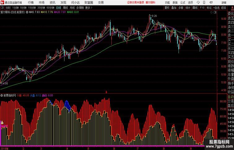Switch to 60分钟 period
The height and width of the screenshot is (150, 234).
coord(50,8)
